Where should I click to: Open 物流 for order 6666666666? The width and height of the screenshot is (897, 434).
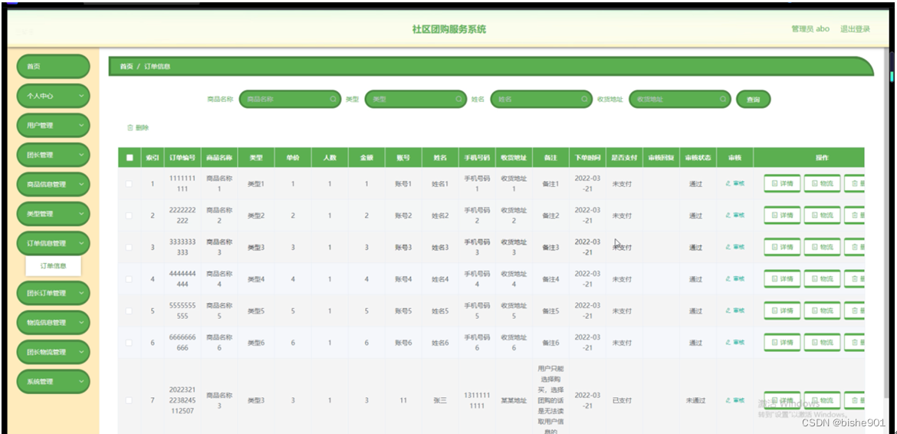(x=822, y=343)
